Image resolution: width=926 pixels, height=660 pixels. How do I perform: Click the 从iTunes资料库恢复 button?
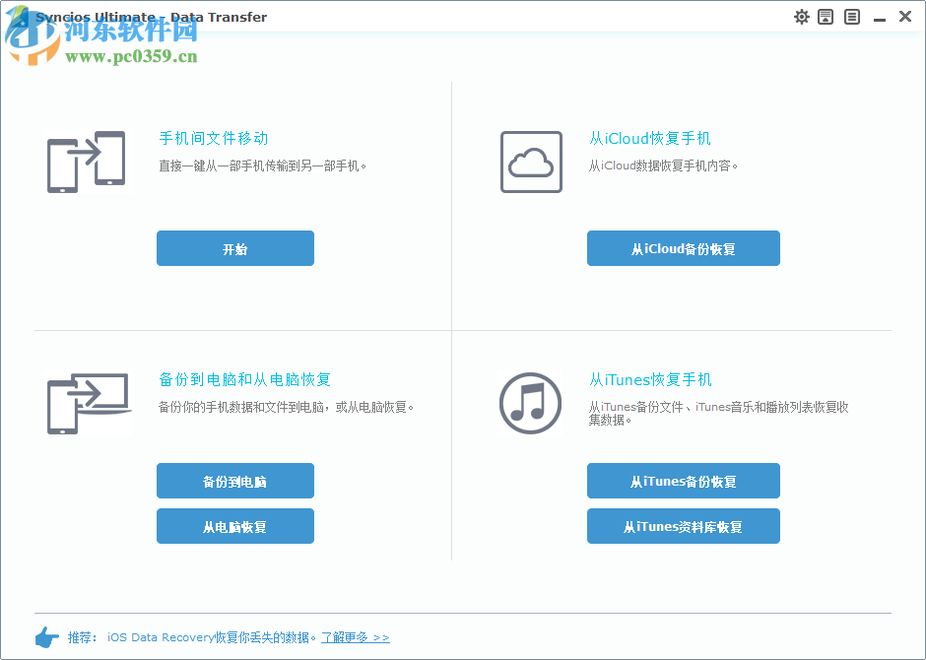(x=683, y=526)
